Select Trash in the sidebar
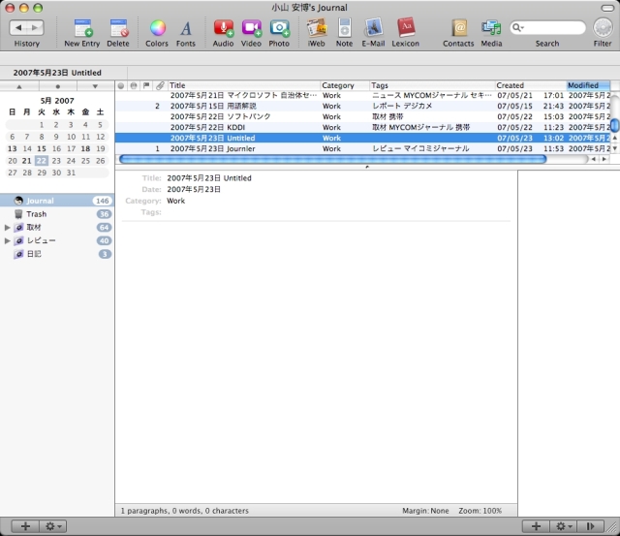Viewport: 620px width, 536px height. (x=57, y=214)
